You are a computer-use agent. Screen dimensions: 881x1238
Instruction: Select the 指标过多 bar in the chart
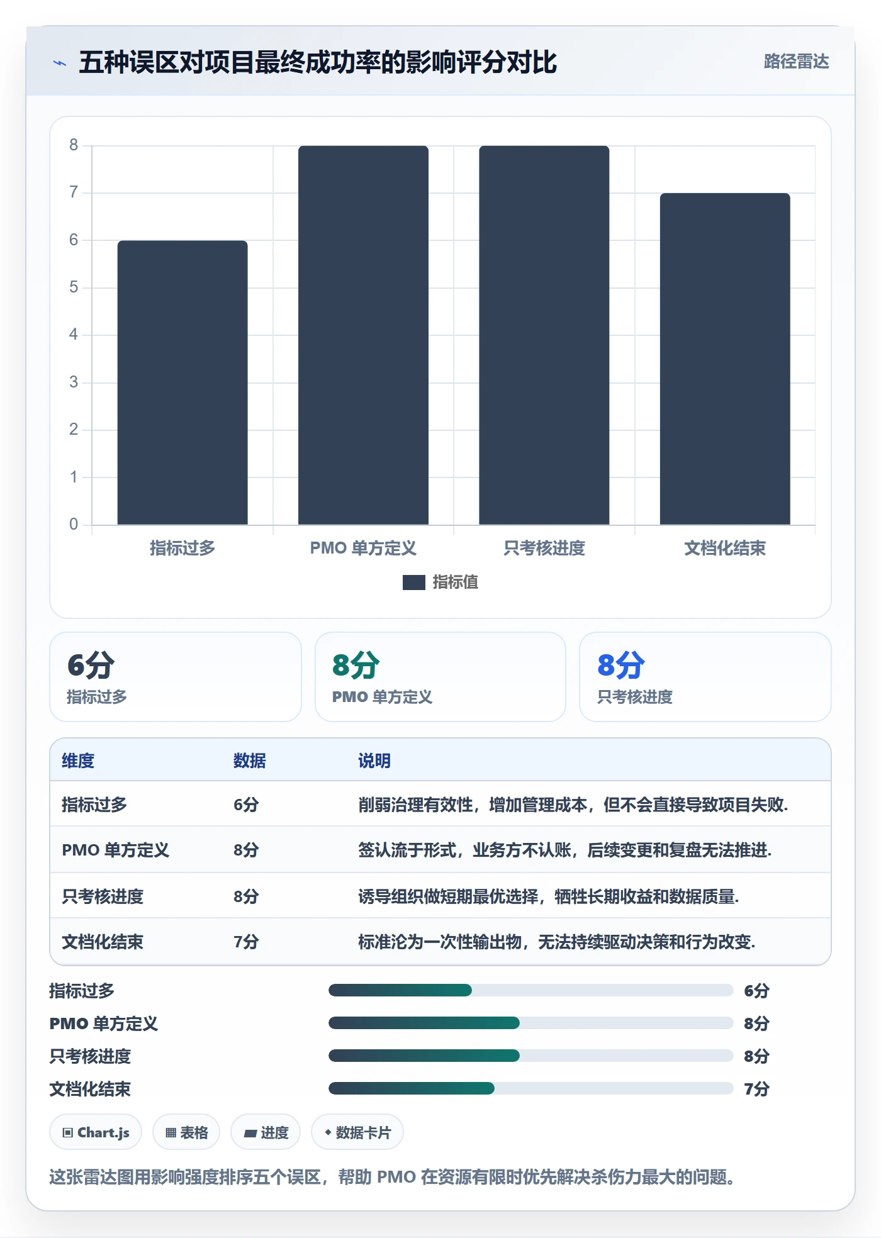tap(182, 382)
